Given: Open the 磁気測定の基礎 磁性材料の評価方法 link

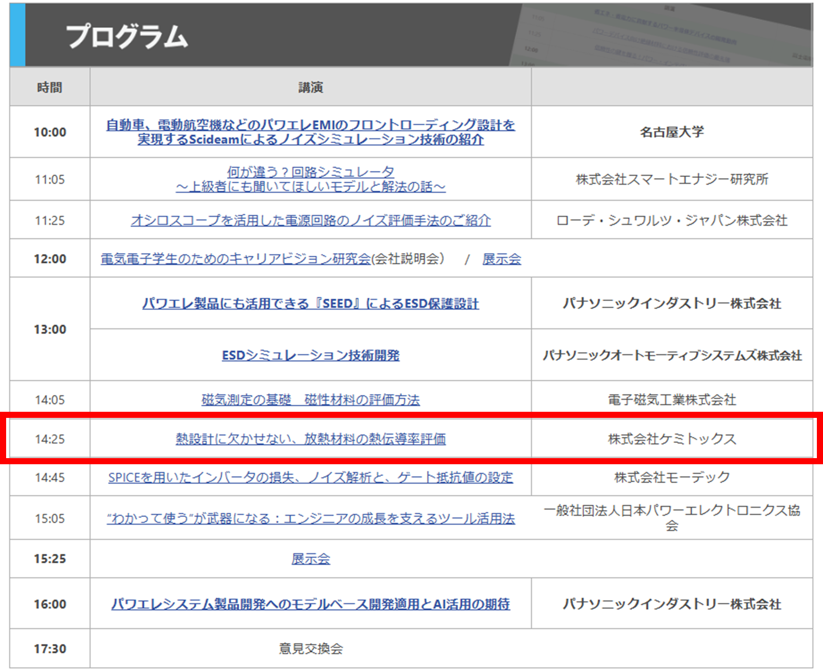Looking at the screenshot, I should pos(310,400).
